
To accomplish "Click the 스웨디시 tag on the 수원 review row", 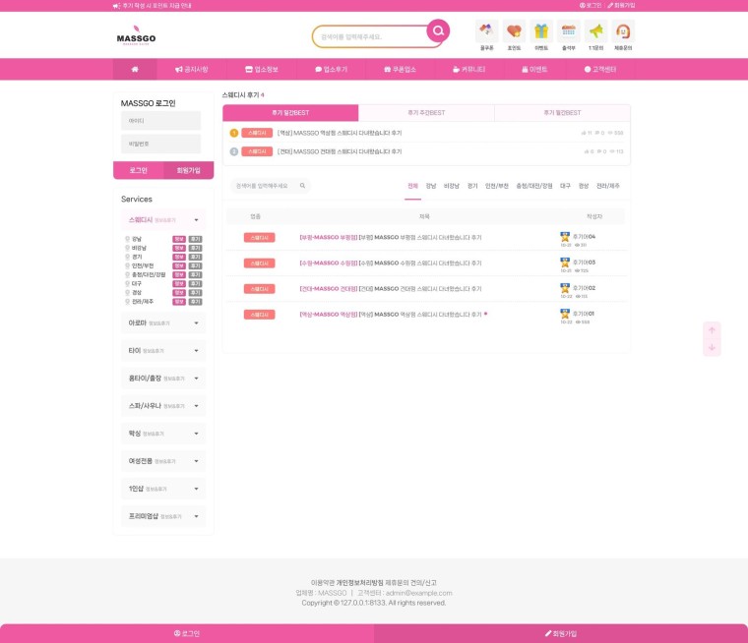I will click(x=259, y=263).
